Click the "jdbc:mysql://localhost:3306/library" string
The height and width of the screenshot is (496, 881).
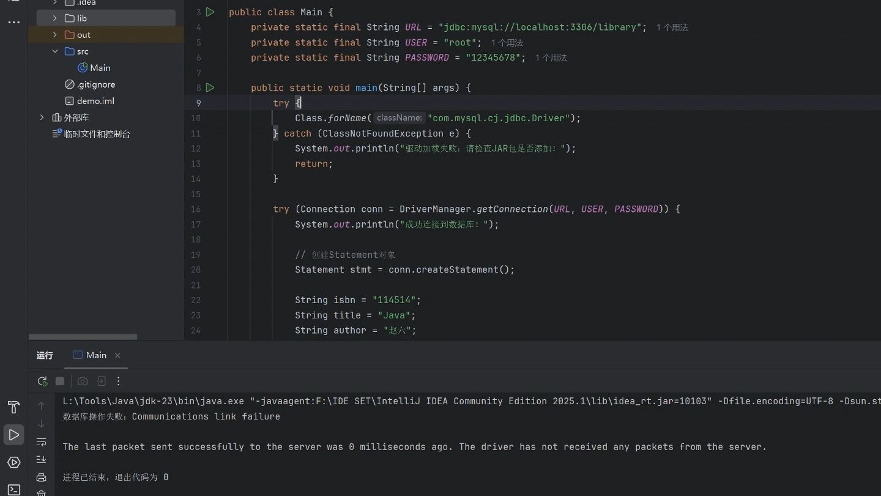point(540,28)
